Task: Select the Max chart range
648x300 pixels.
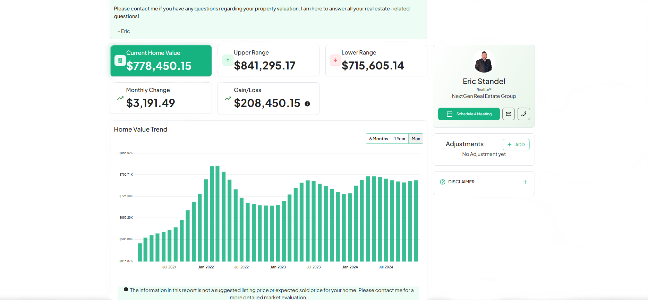Action: coord(416,139)
